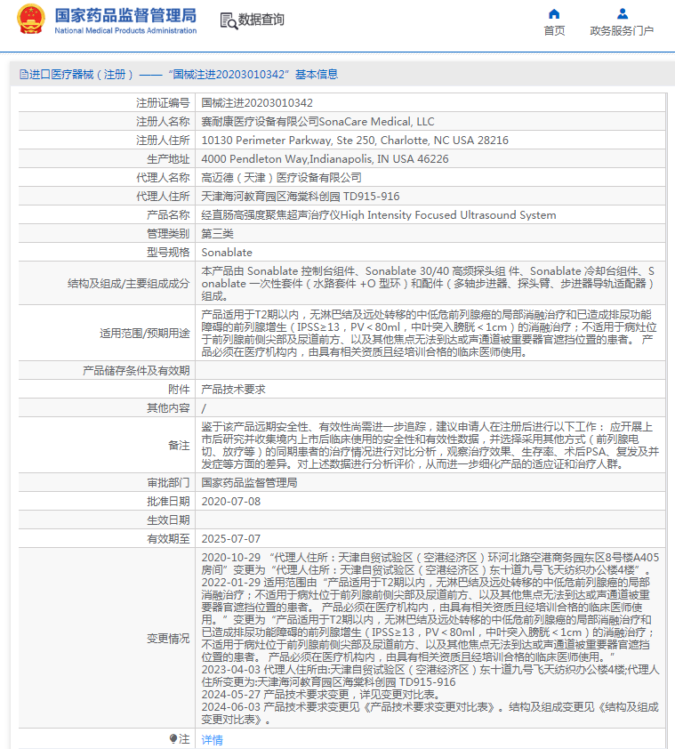Image resolution: width=675 pixels, height=749 pixels.
Task: Click the 适用范围/预期用途 description text
Action: pos(429,333)
